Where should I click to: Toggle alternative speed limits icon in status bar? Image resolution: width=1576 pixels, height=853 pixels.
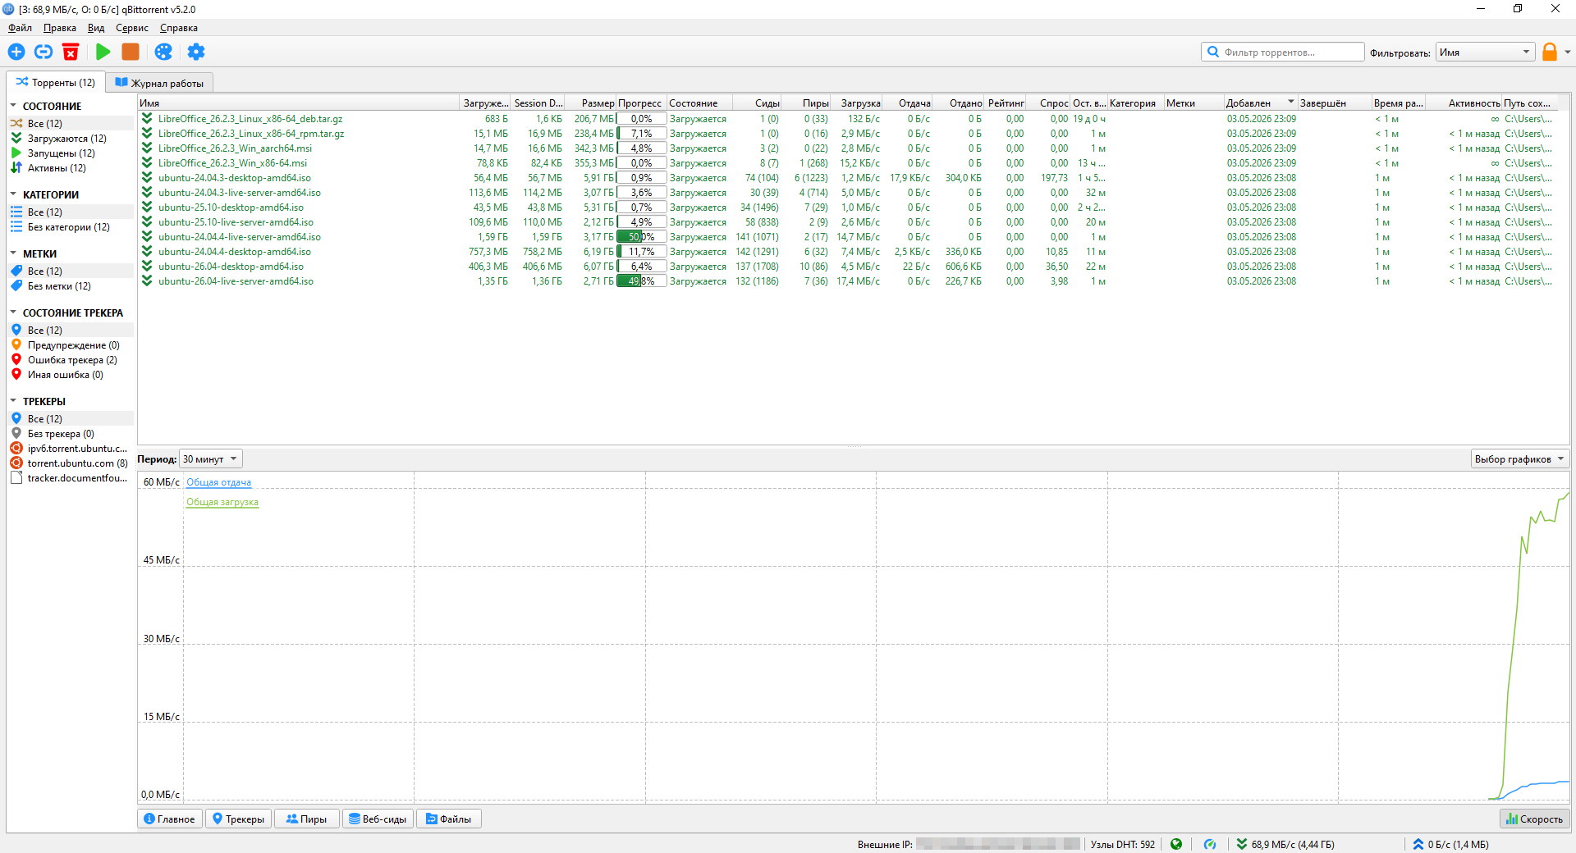pyautogui.click(x=1210, y=844)
